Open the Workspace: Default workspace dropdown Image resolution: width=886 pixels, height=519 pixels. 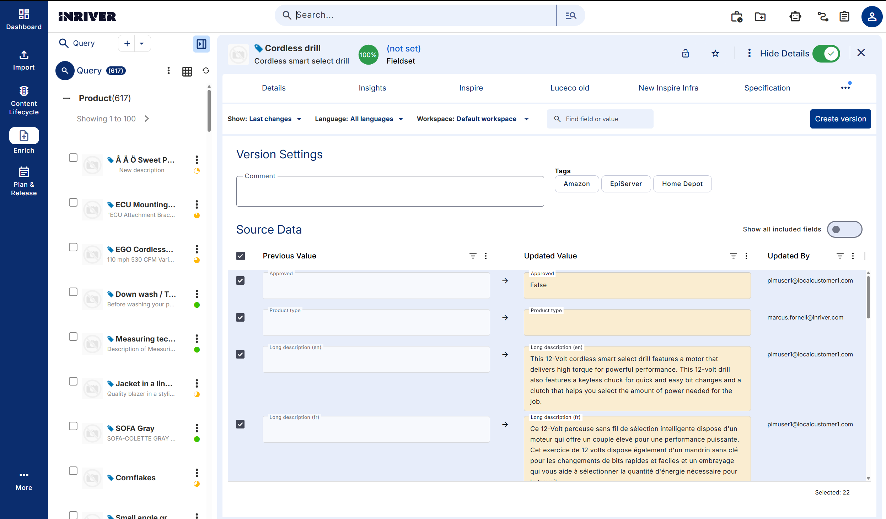473,119
